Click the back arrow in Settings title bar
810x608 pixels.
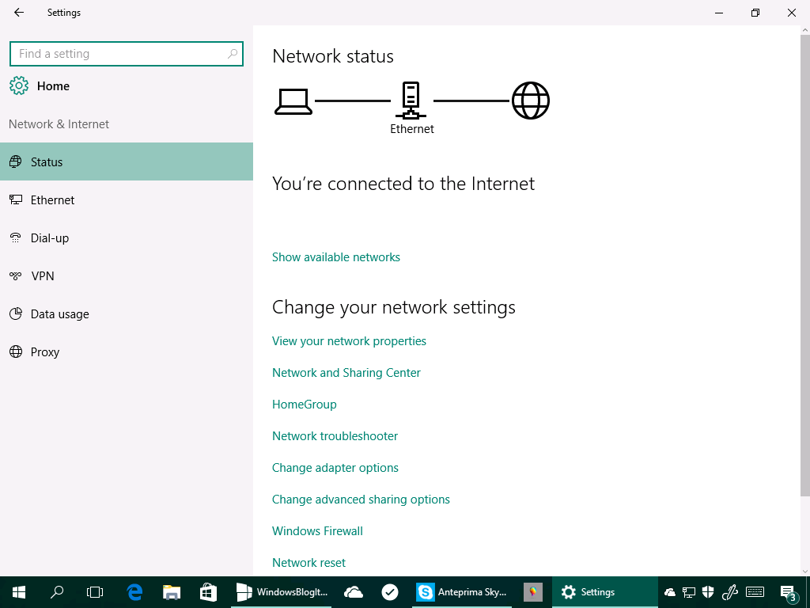[x=19, y=13]
